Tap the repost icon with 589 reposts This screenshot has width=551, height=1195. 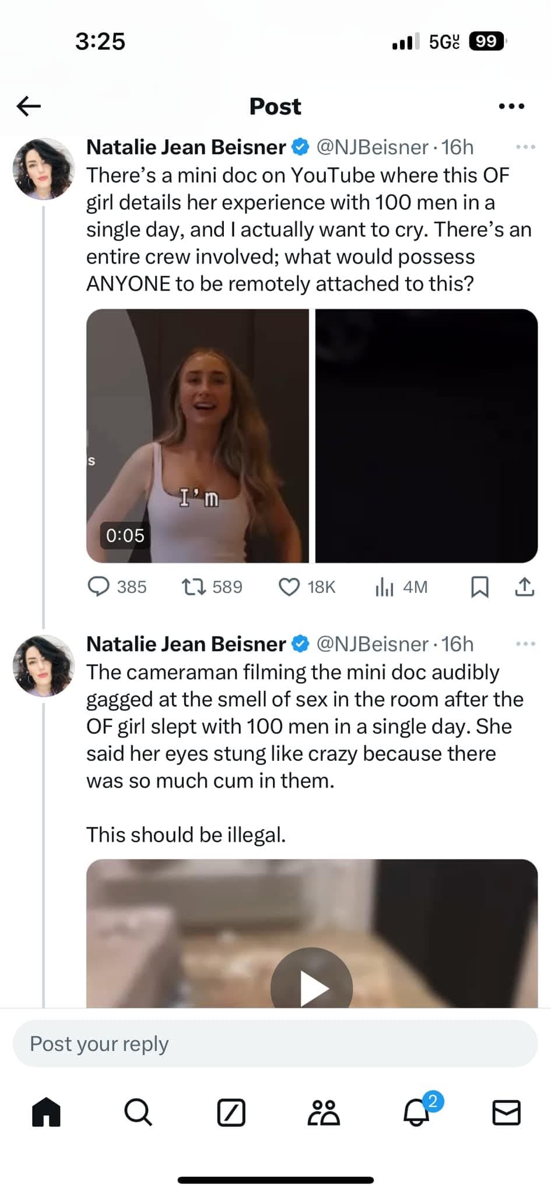(194, 586)
